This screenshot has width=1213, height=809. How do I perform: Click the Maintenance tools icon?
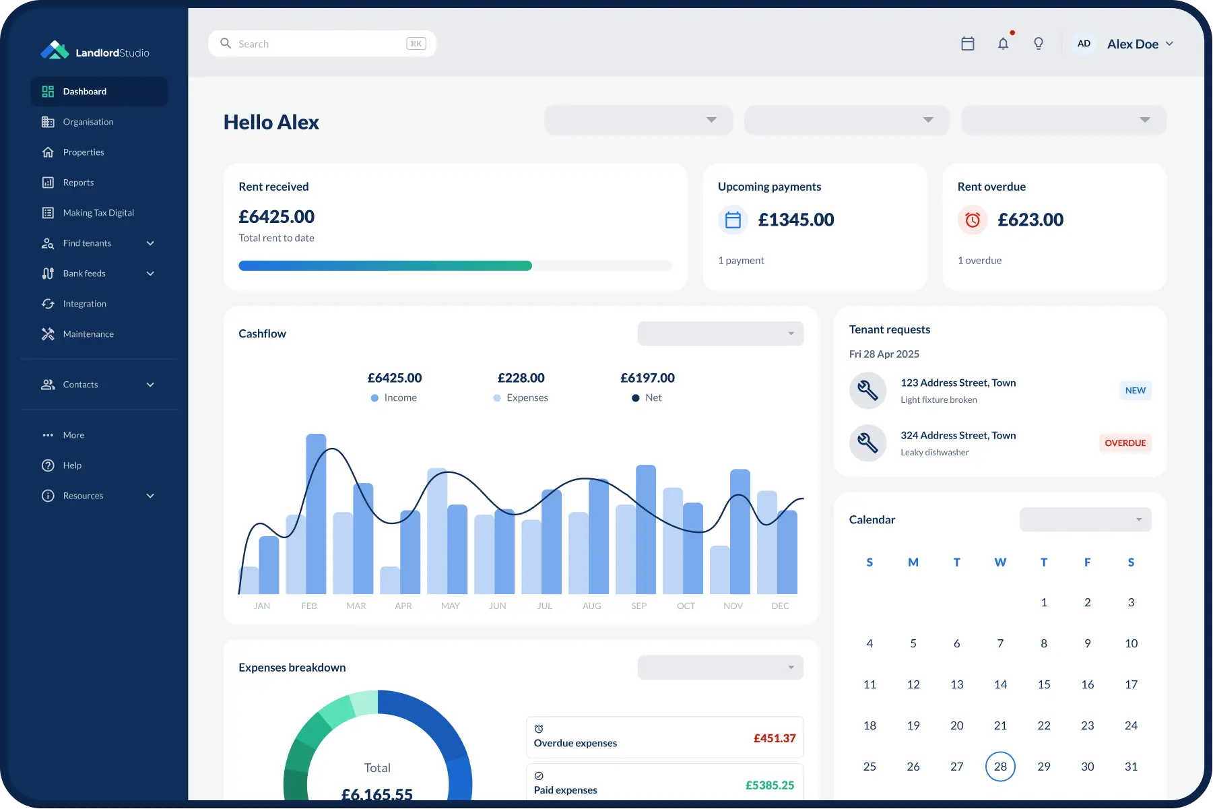point(48,334)
